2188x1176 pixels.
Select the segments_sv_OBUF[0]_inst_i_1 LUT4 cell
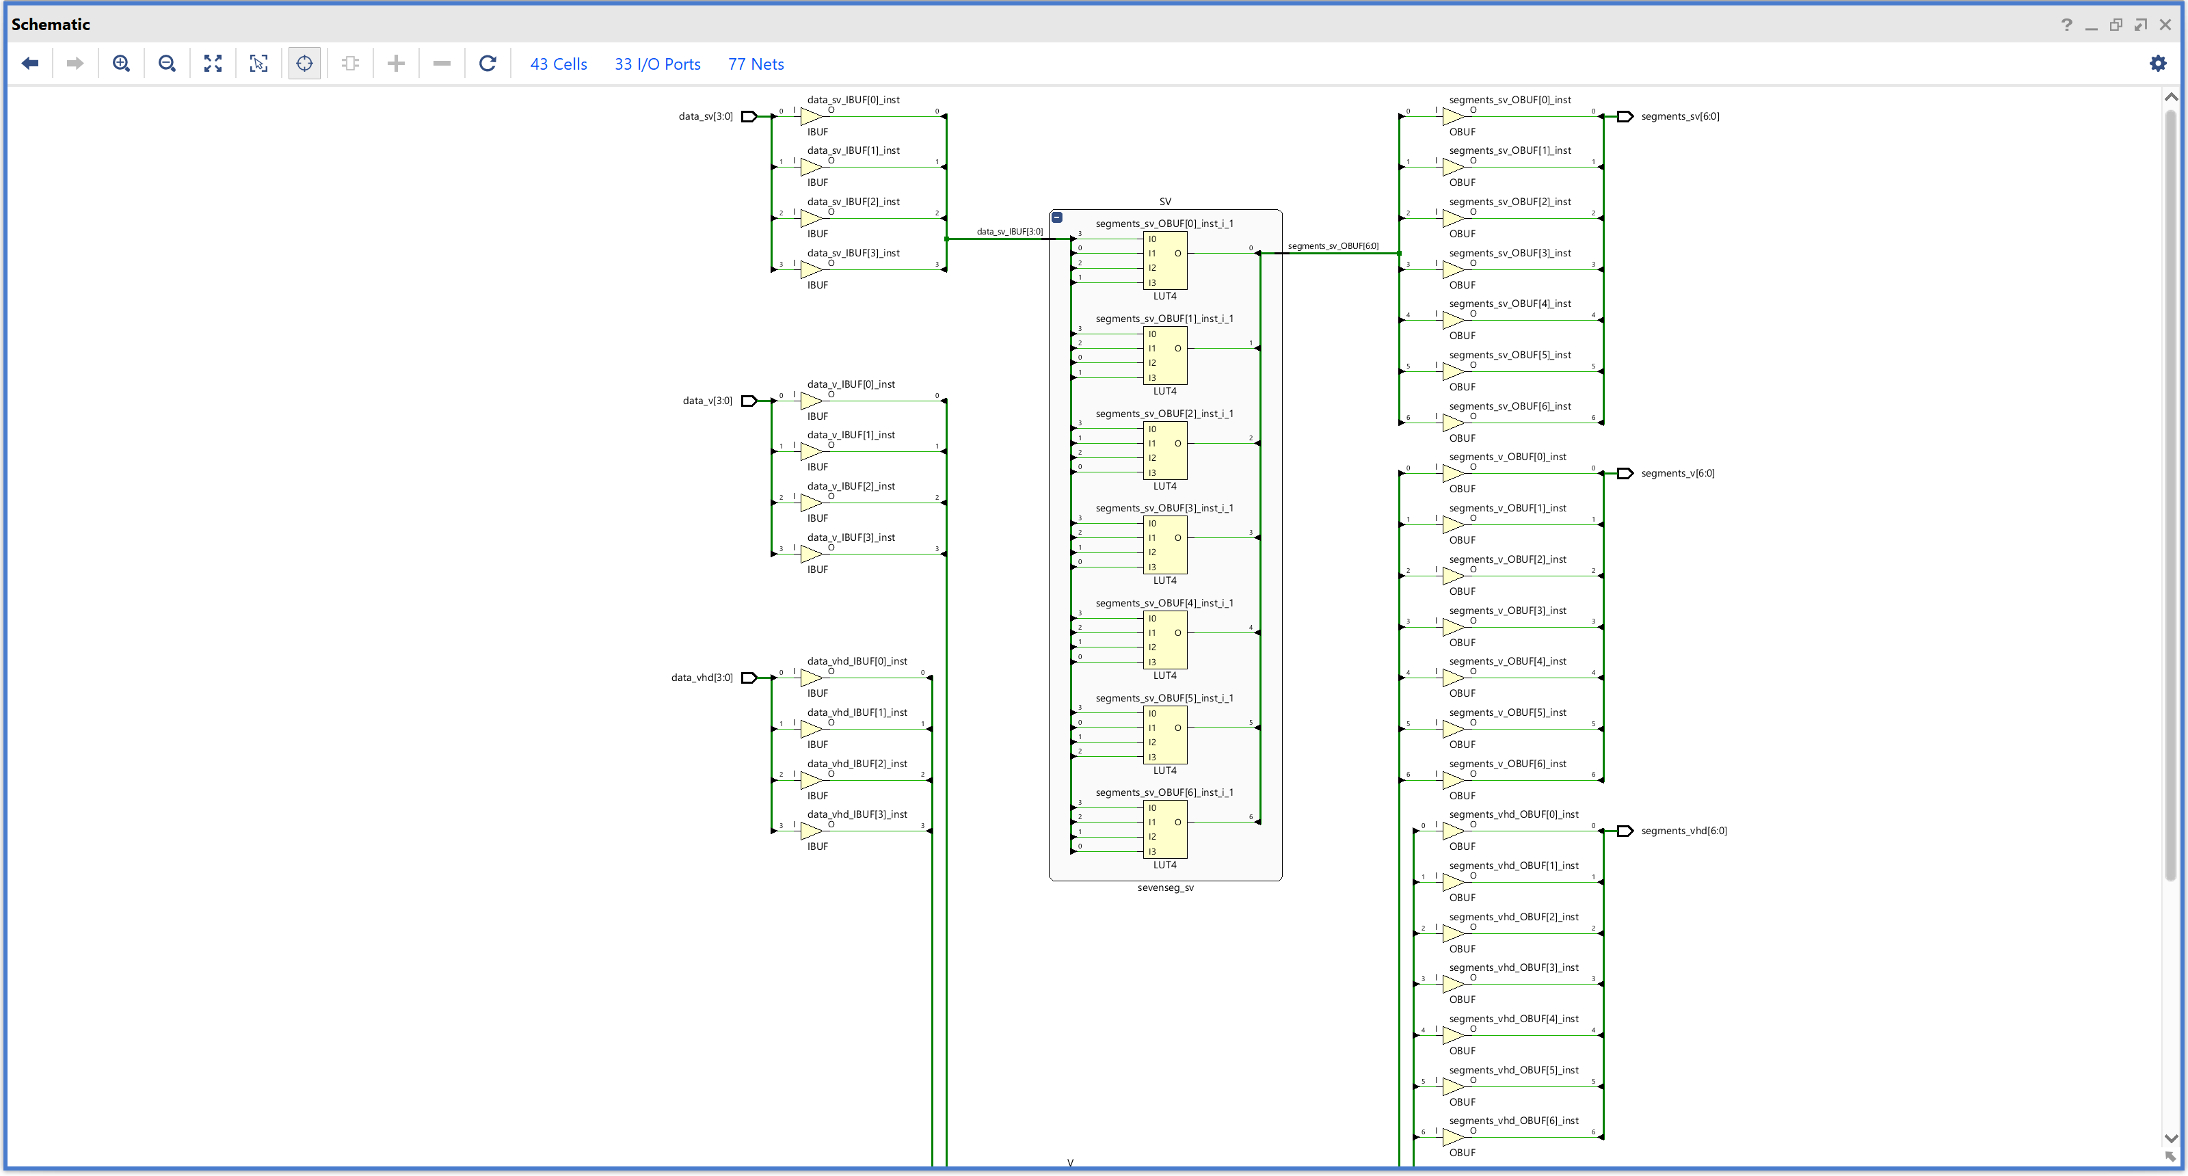tap(1165, 260)
